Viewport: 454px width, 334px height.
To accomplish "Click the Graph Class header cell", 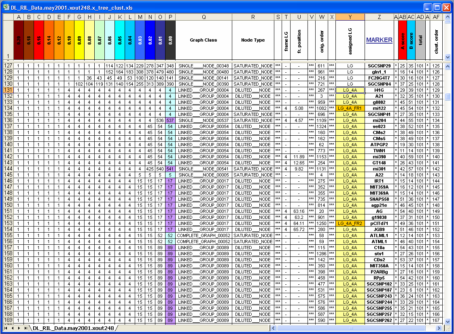I will (204, 40).
